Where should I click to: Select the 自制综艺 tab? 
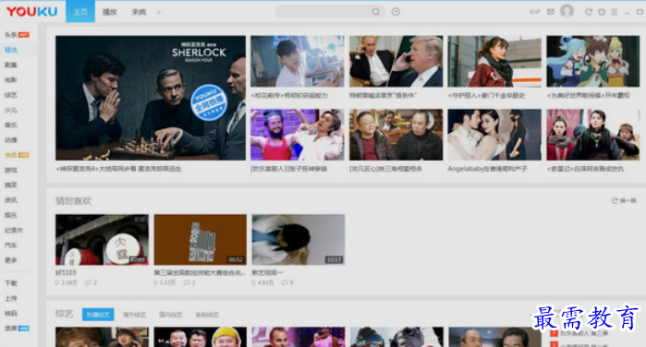(x=207, y=315)
